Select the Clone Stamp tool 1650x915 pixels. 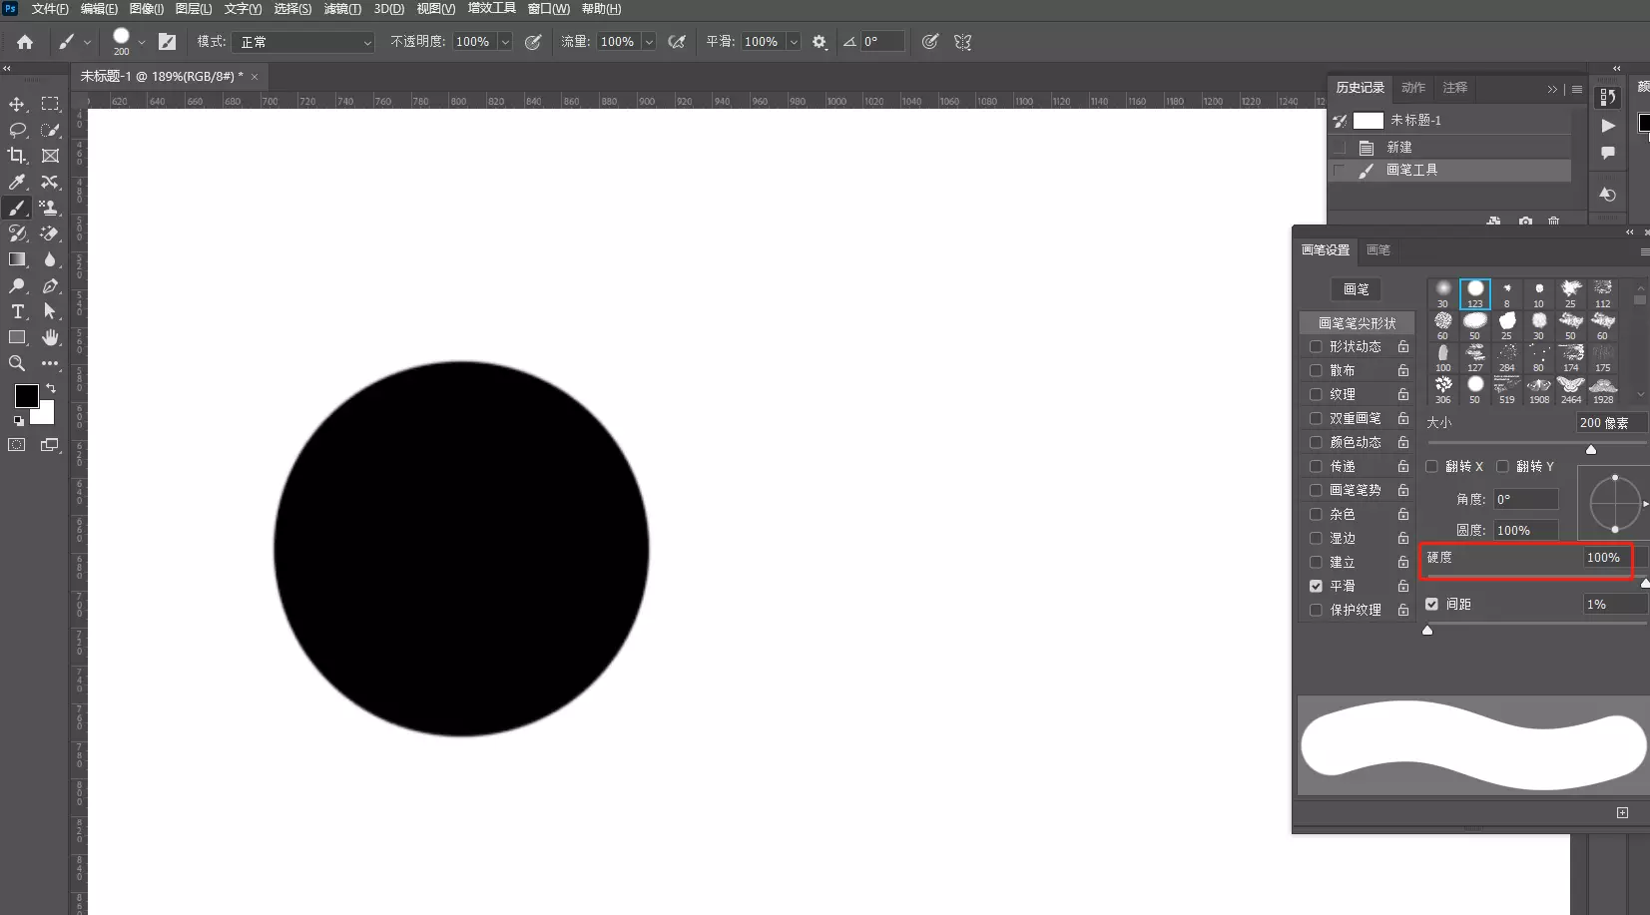tap(49, 208)
